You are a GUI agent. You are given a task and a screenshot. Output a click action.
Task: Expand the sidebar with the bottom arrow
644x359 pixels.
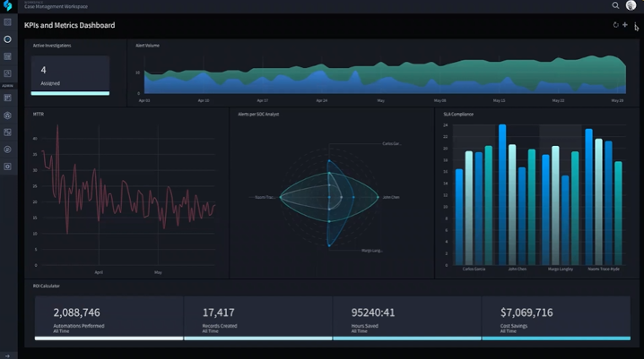point(7,355)
